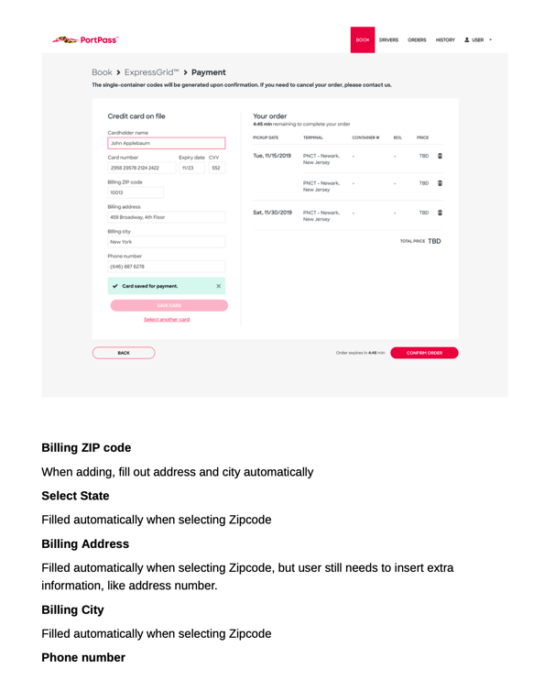Viewport: 555px width, 691px height.
Task: Navigate to the ExpressGrid breadcrumb
Action: 151,72
